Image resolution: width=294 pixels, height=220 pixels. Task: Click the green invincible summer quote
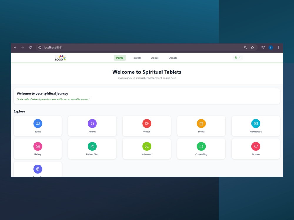click(53, 99)
